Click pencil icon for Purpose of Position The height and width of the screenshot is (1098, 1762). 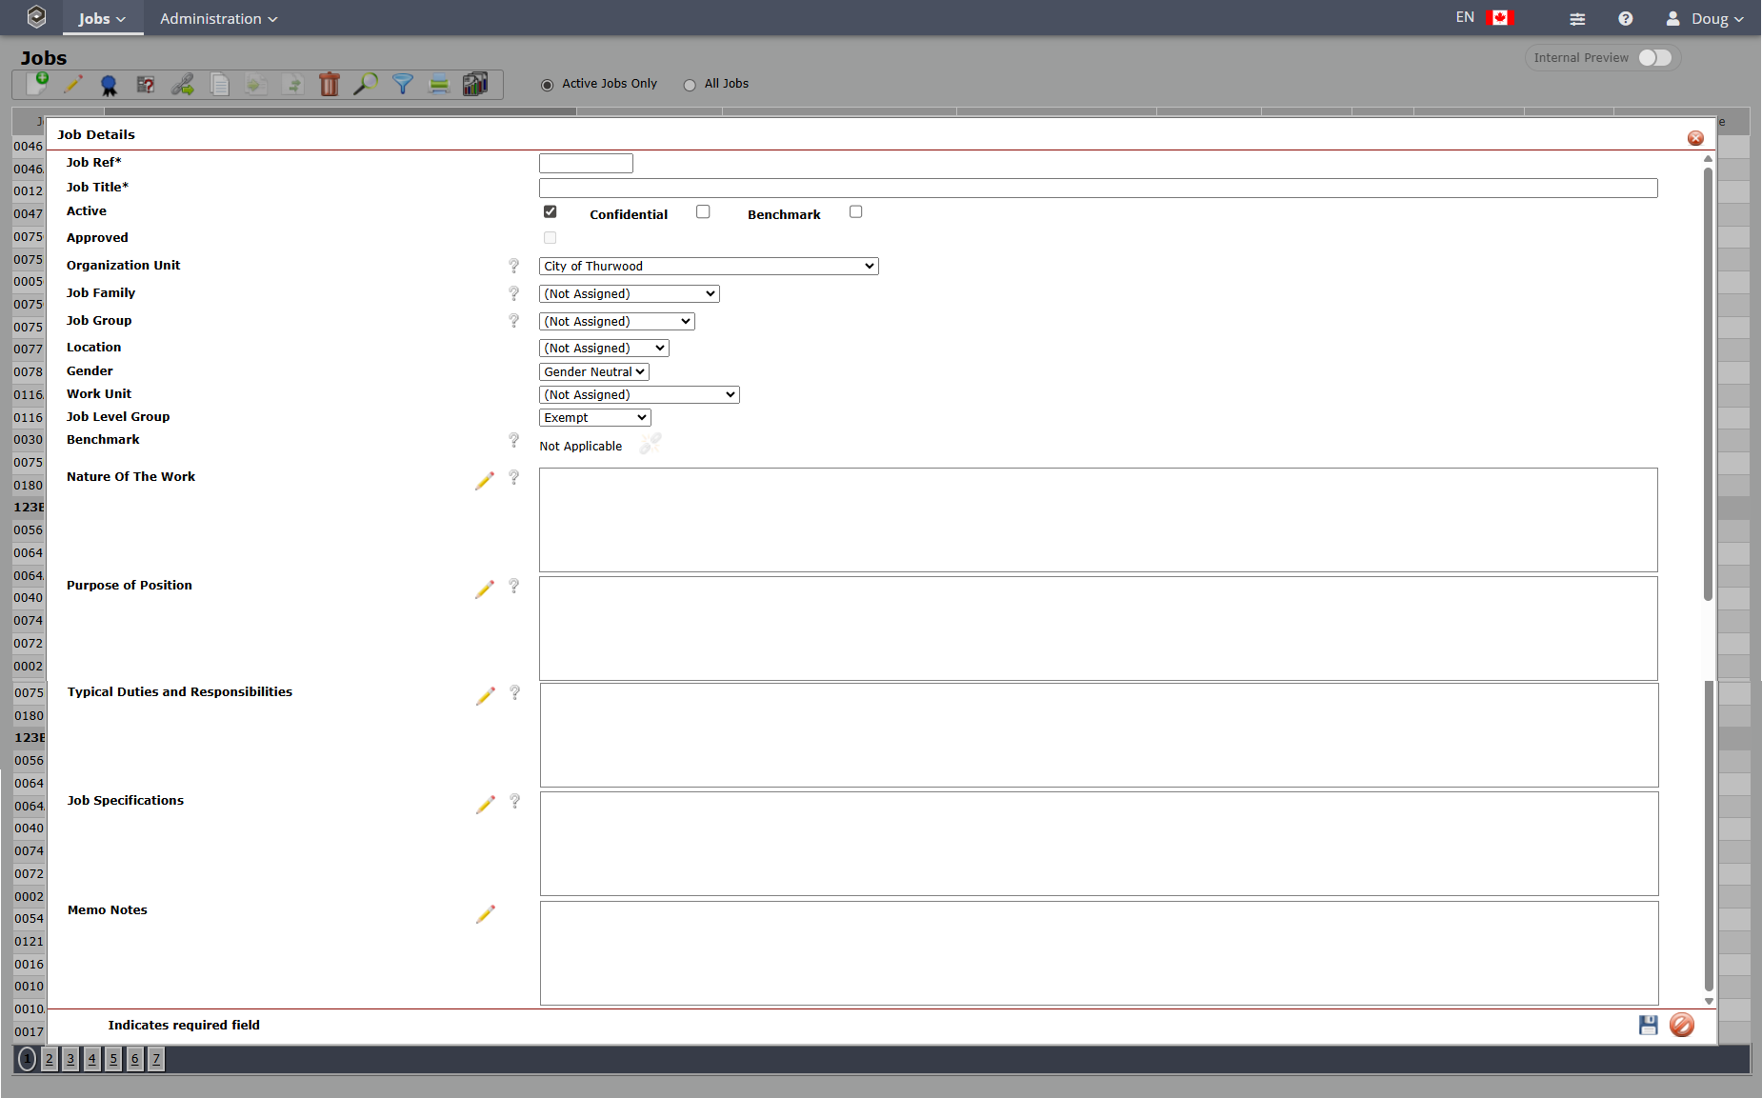point(485,589)
